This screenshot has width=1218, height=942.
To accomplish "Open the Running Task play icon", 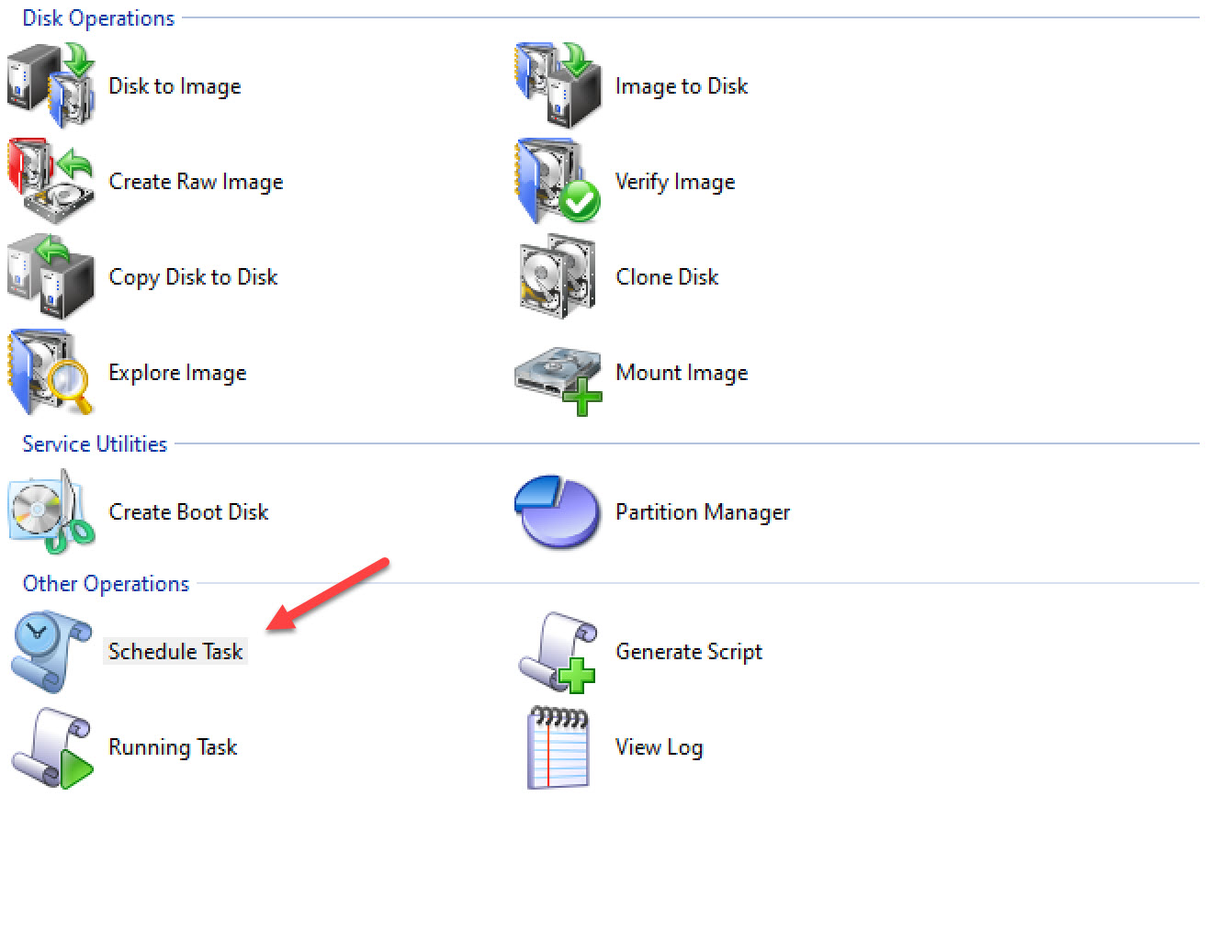I will pos(51,747).
